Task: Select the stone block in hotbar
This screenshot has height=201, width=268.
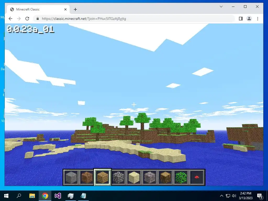Action: (x=71, y=177)
